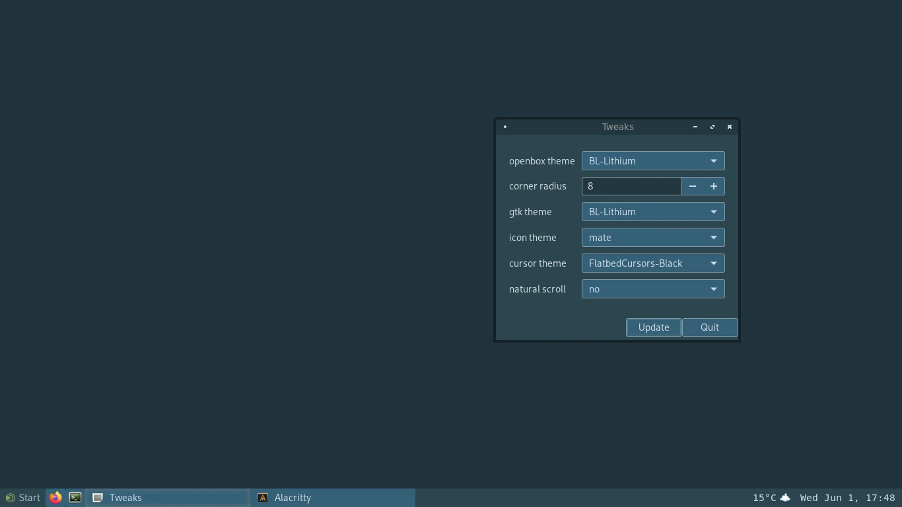Minimize the Tweaks window

coord(695,127)
